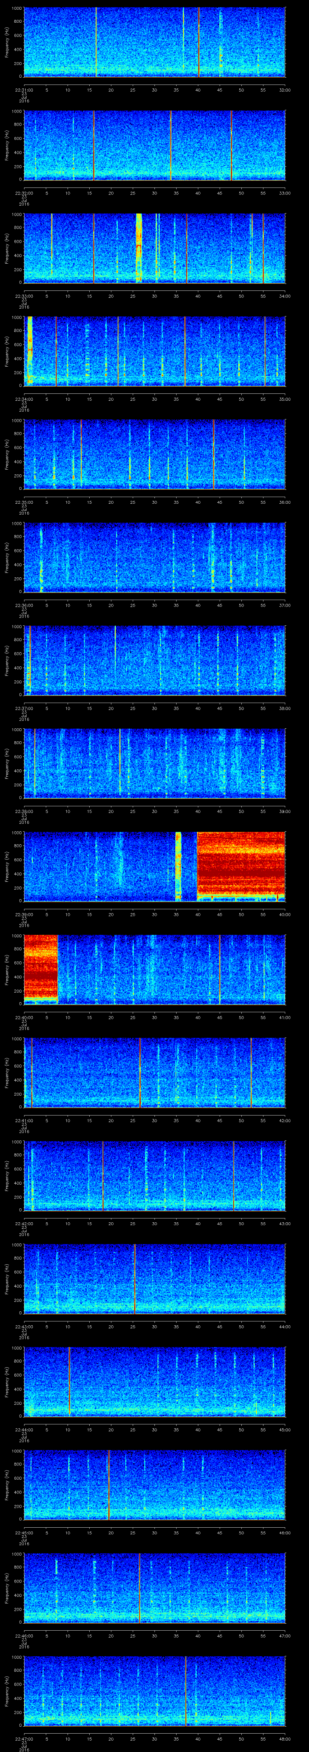
Task: Click the "22:41:00" start time label
Action: pyautogui.click(x=24, y=1120)
